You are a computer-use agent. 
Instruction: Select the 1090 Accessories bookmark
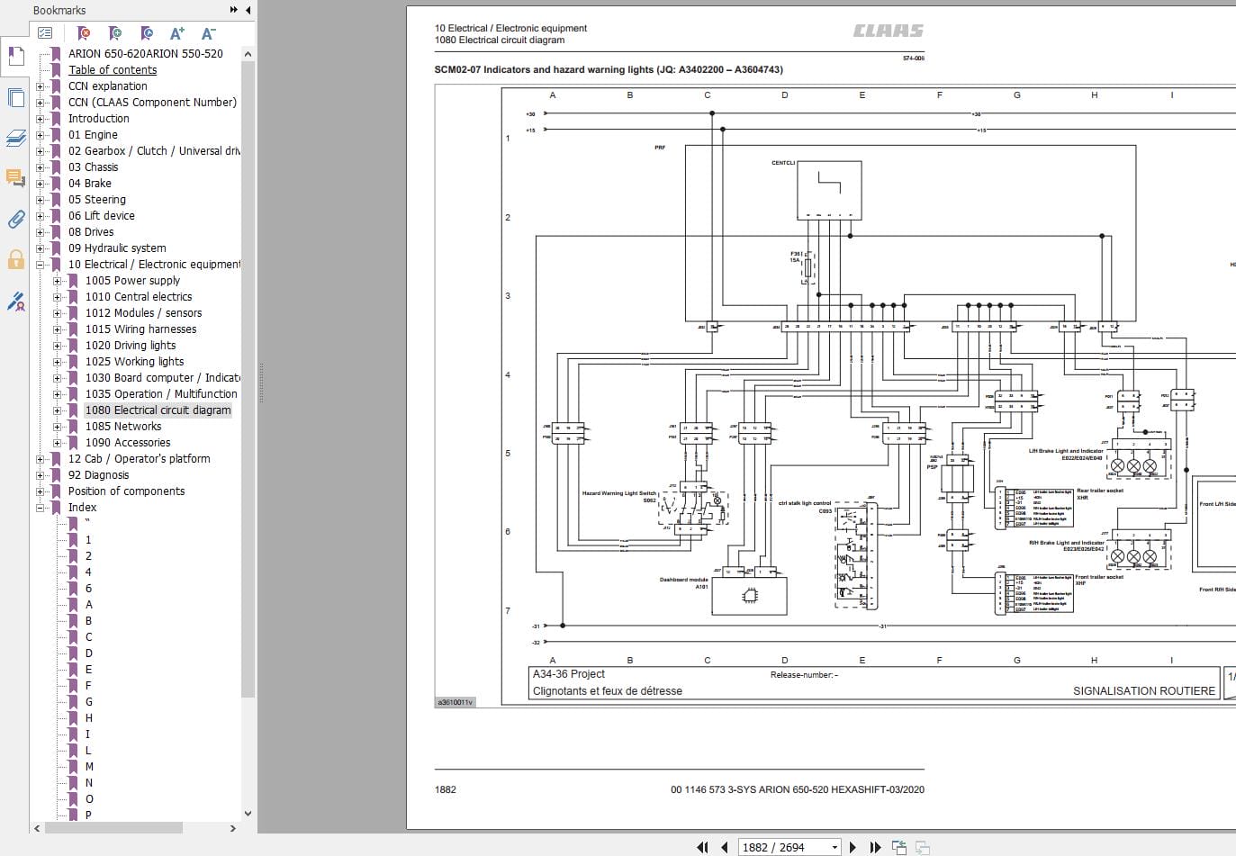coord(128,443)
